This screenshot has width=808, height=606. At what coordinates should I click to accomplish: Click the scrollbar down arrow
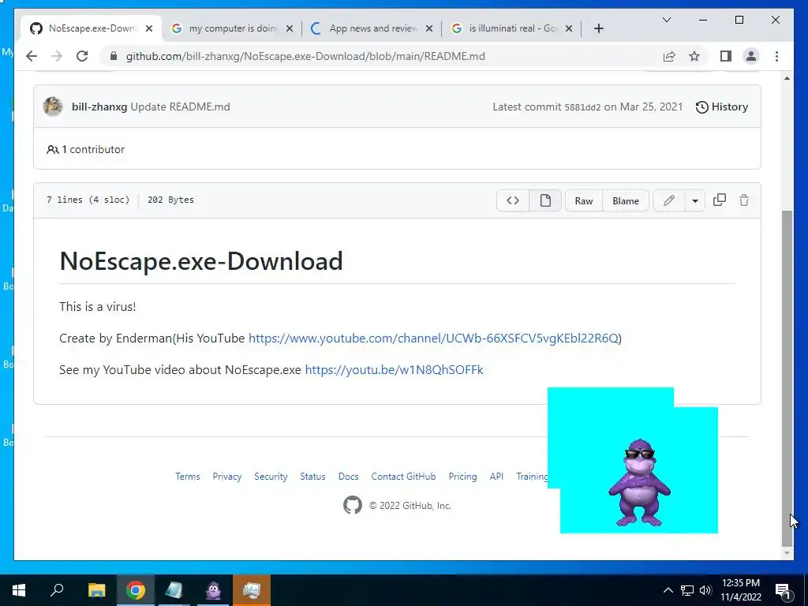(787, 553)
